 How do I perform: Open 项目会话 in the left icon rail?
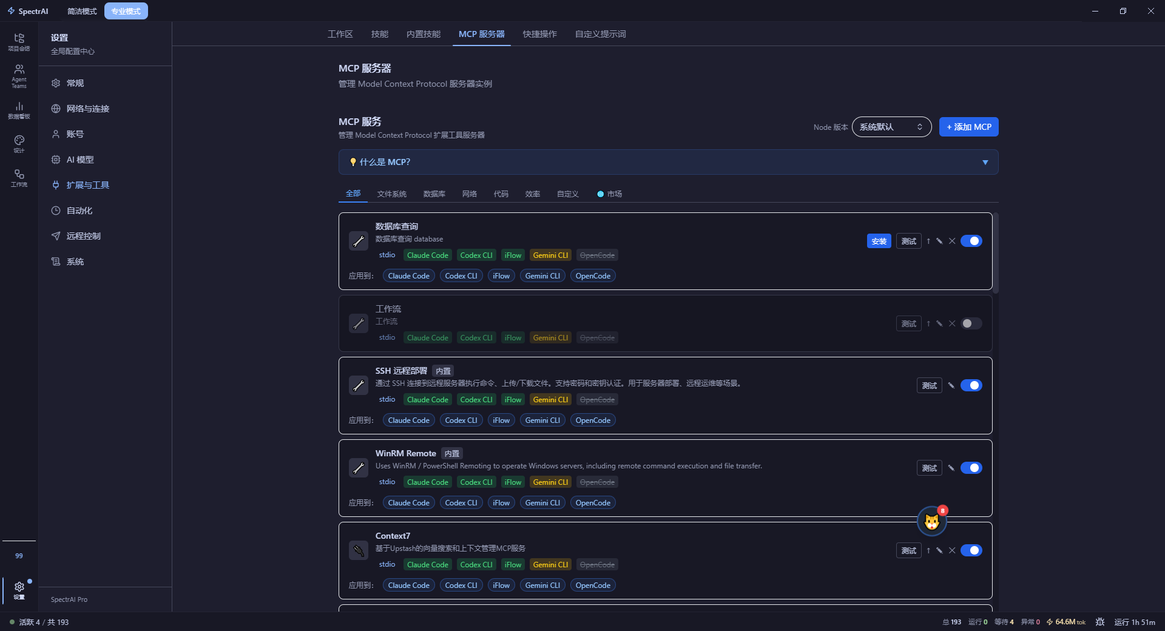pos(19,42)
